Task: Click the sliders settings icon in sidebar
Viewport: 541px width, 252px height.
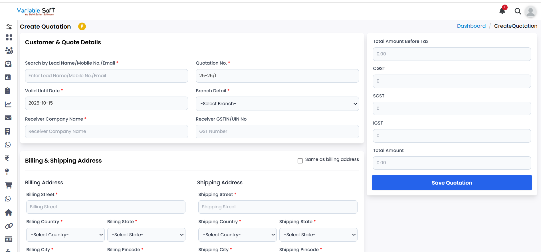Action: [9, 27]
